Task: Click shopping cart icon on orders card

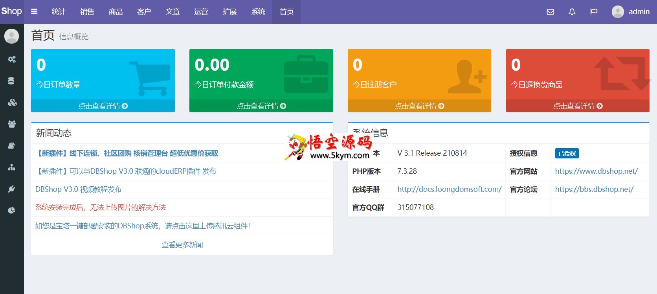Action: [x=150, y=78]
